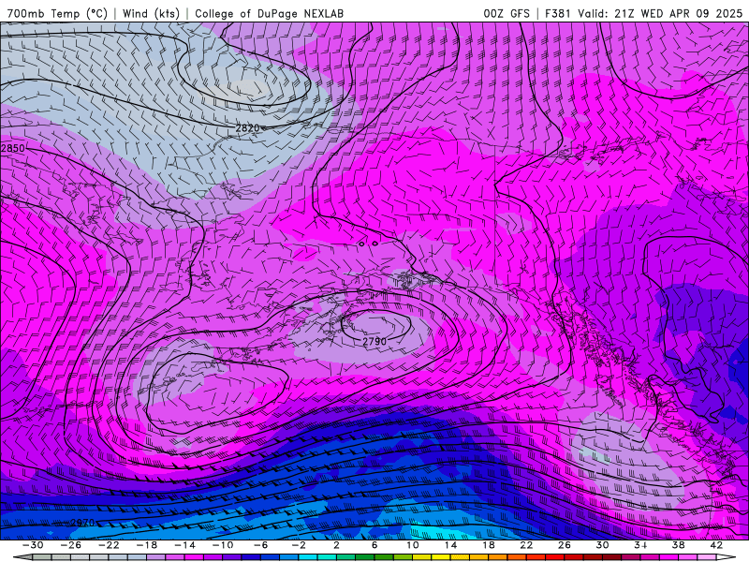Click the -26 color scale tick label
This screenshot has width=749, height=562.
71,545
